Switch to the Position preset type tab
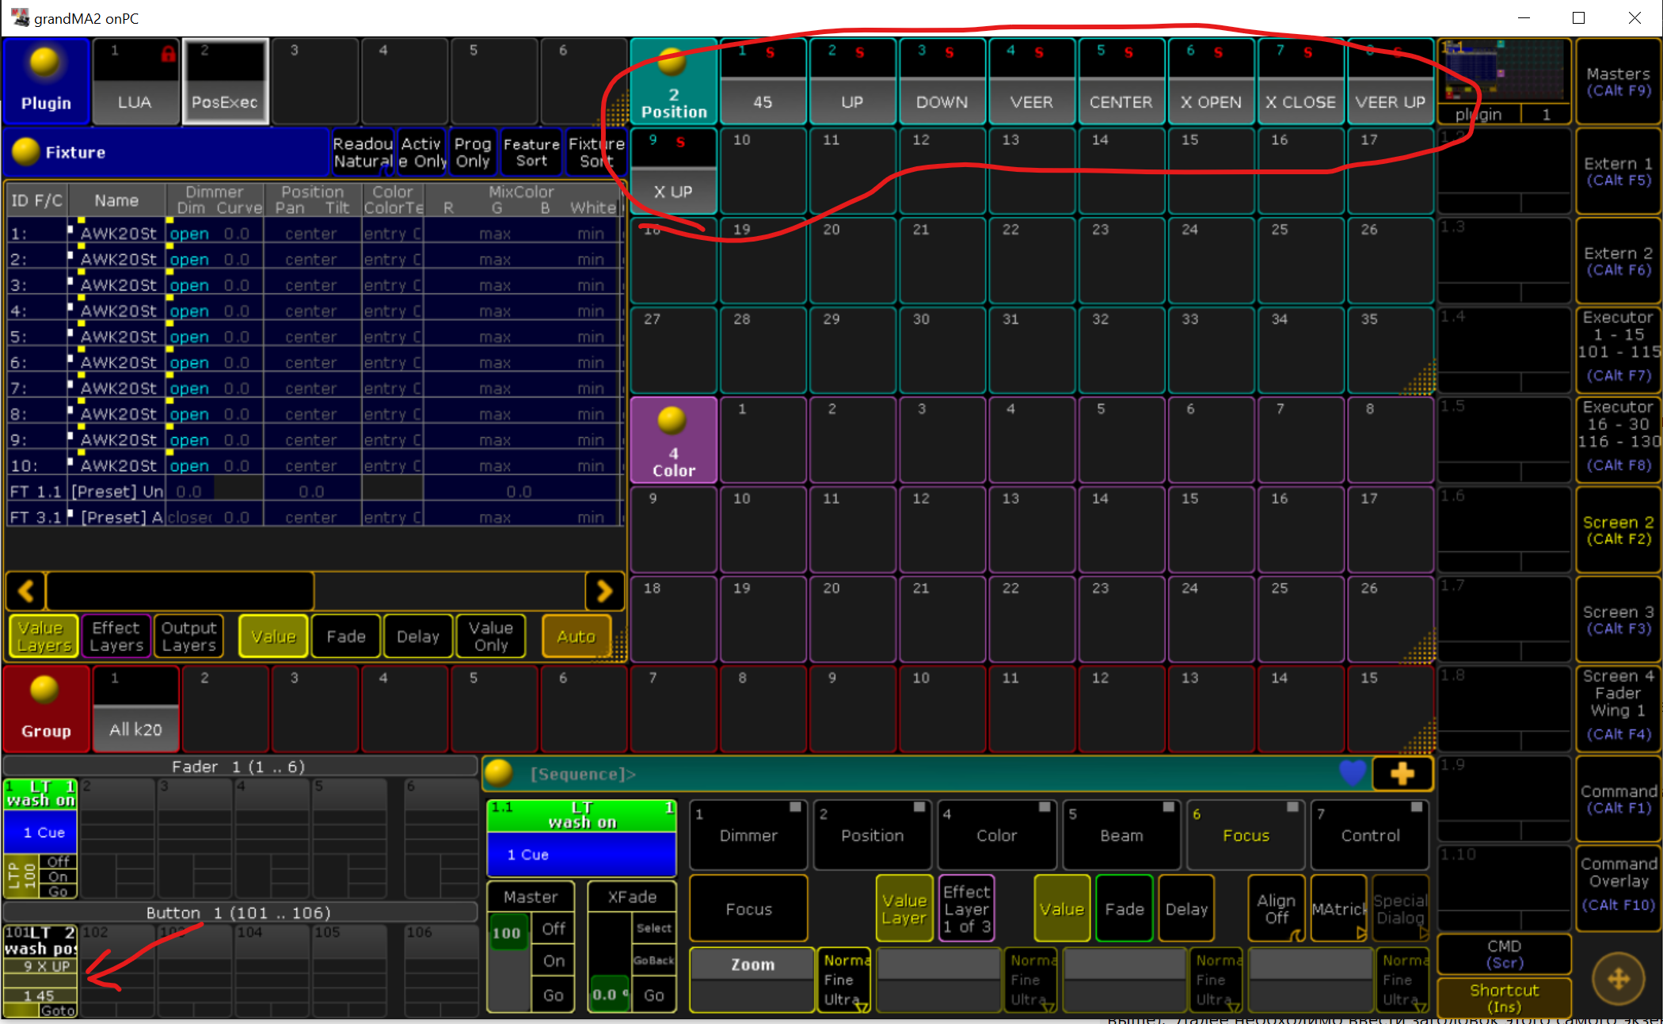The height and width of the screenshot is (1024, 1663). (872, 835)
